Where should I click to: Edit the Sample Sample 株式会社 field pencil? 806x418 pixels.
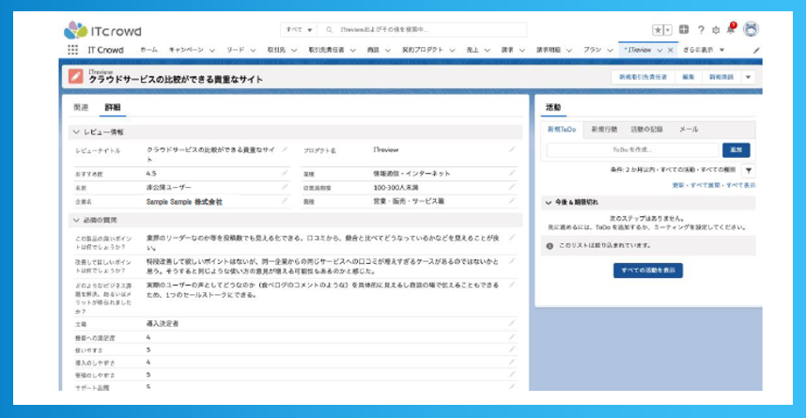click(285, 201)
